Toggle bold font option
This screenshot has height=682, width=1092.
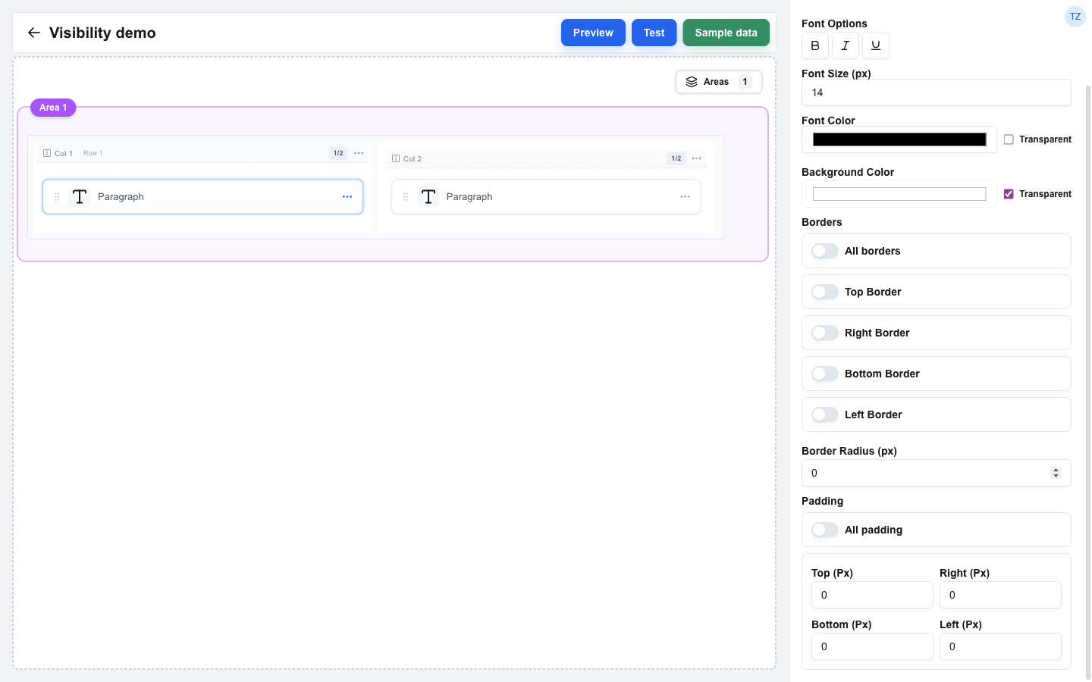[815, 45]
